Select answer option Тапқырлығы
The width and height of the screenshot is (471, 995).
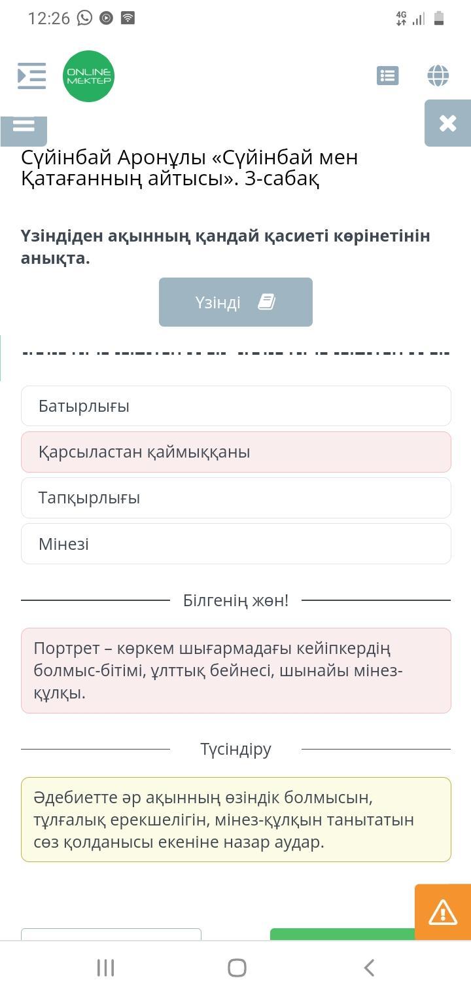tap(235, 497)
